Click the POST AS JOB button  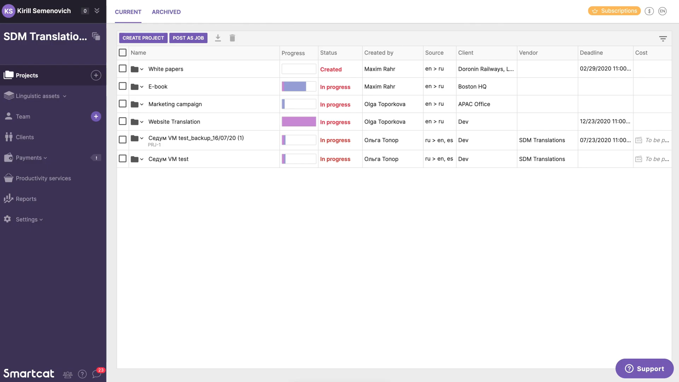[188, 38]
